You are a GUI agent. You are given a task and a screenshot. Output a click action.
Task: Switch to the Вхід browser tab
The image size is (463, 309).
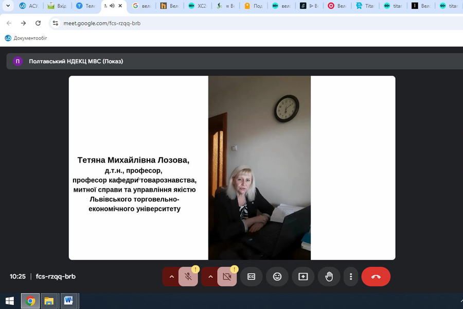[57, 6]
